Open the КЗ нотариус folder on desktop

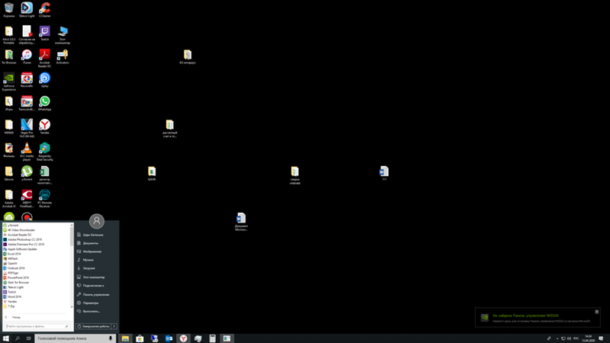[x=188, y=56]
